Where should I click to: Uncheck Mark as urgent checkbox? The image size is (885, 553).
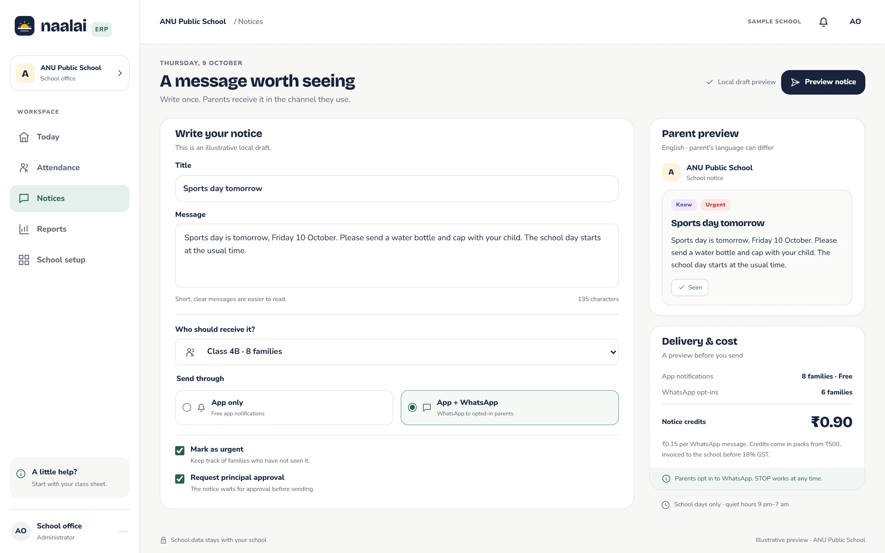pyautogui.click(x=179, y=451)
